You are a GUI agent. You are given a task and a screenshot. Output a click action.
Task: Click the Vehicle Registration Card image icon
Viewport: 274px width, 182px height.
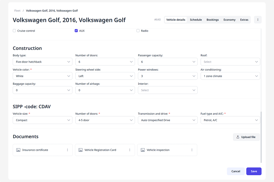click(80, 150)
